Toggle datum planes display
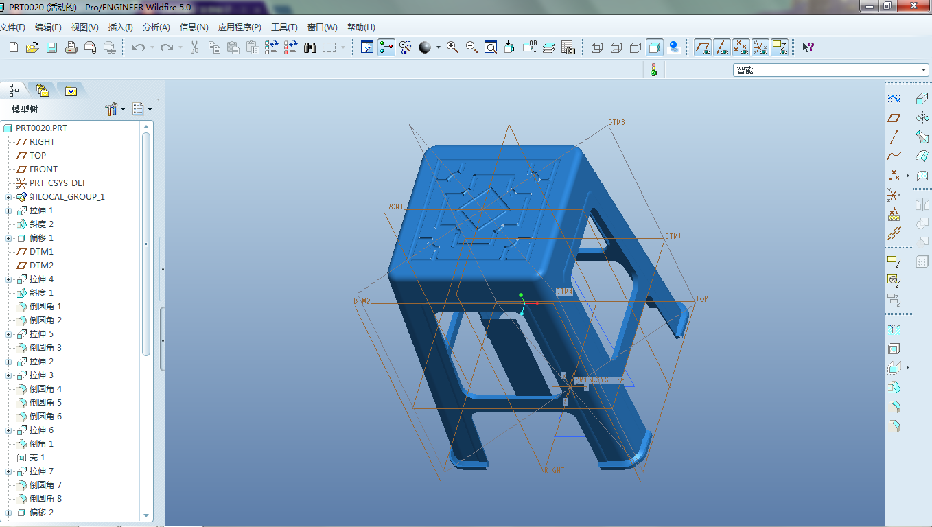The width and height of the screenshot is (932, 527). [702, 47]
